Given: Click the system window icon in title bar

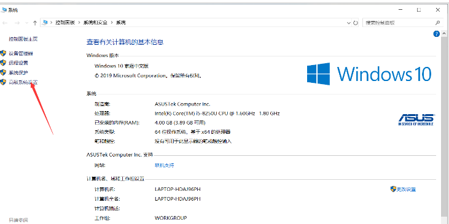Looking at the screenshot, I should 4,10.
